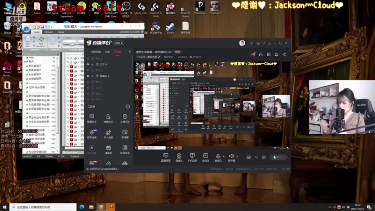Toggle the lock on the 文本 4 layer
Image resolution: width=375 pixels, height=211 pixels.
coord(92,64)
